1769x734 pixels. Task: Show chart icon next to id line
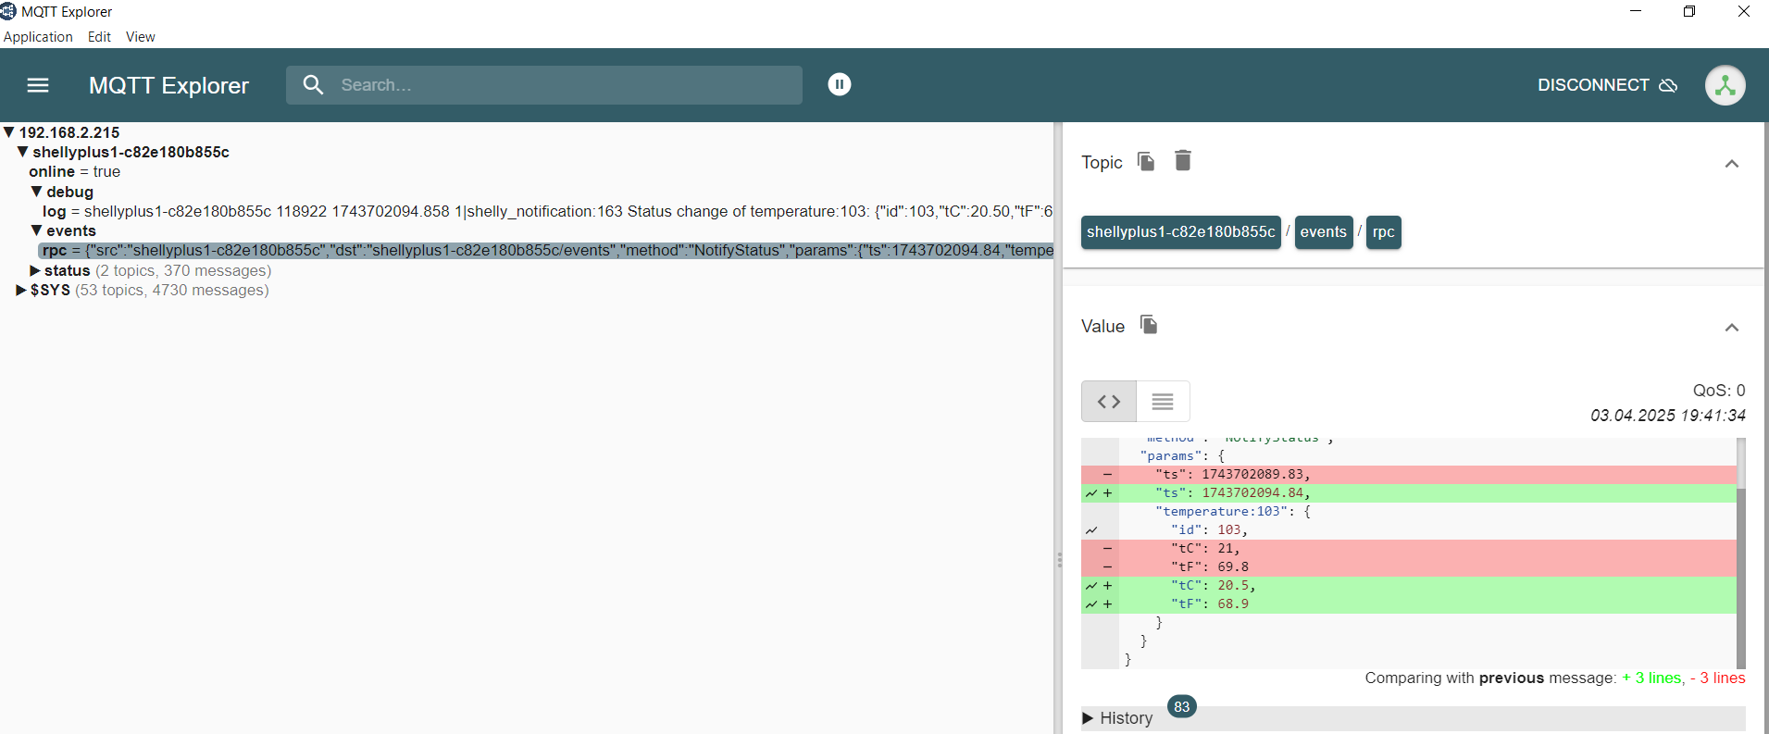1091,530
